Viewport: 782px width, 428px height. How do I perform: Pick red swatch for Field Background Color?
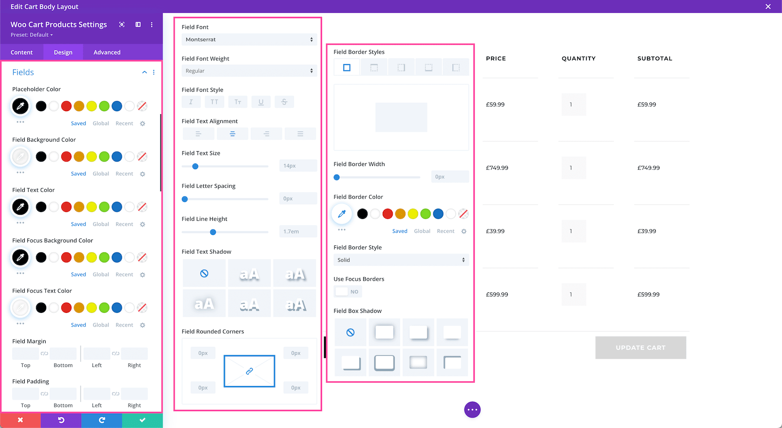tap(66, 156)
